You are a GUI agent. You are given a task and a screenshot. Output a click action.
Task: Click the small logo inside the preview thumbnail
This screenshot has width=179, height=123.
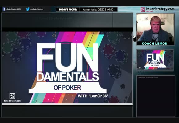click(139, 68)
